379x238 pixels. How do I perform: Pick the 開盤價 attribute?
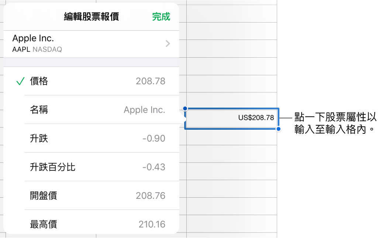click(42, 195)
